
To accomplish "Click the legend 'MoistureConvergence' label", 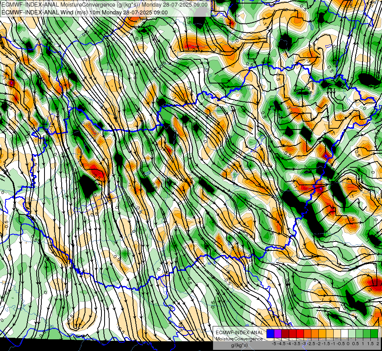I will (240, 339).
